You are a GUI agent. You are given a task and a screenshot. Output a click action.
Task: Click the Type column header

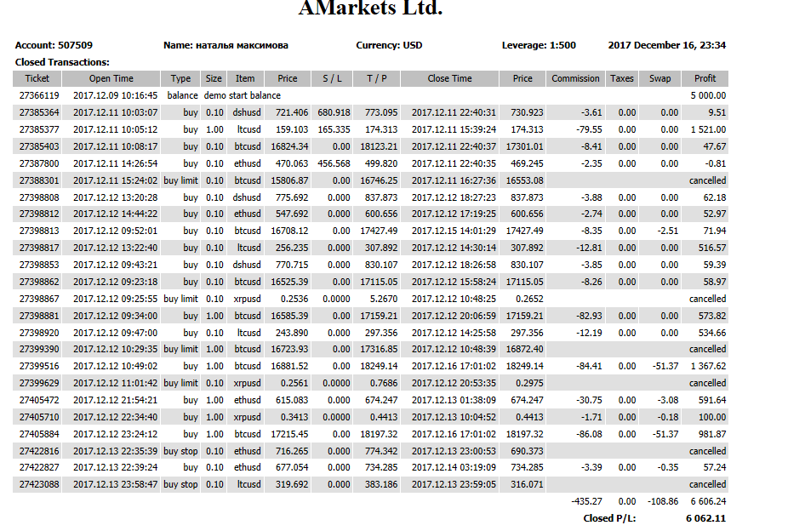[x=180, y=78]
